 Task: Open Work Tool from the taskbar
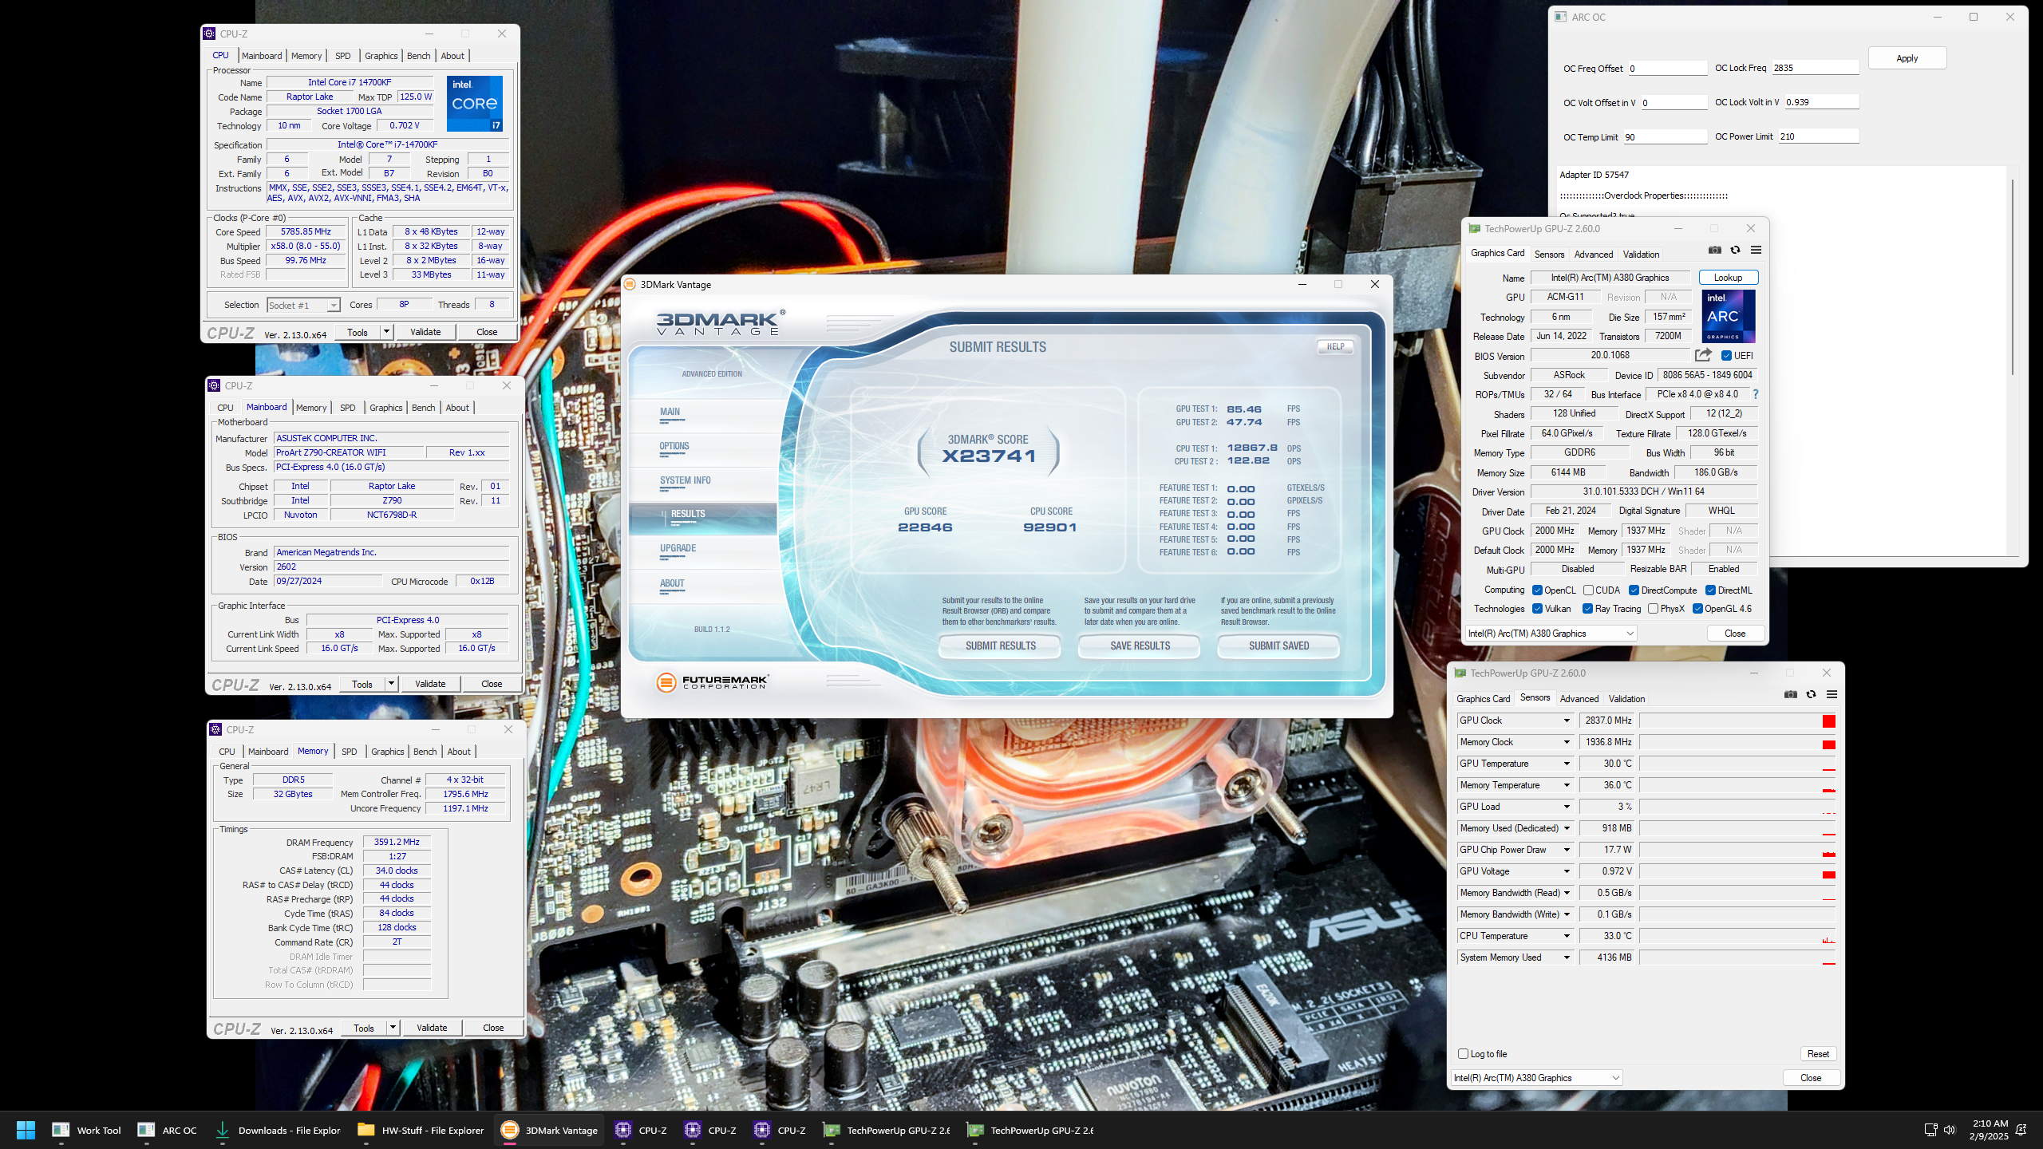coord(86,1130)
